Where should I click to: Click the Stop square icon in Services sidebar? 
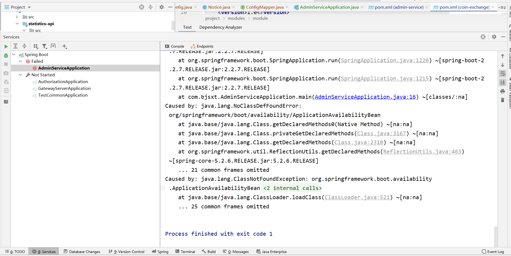point(6,64)
